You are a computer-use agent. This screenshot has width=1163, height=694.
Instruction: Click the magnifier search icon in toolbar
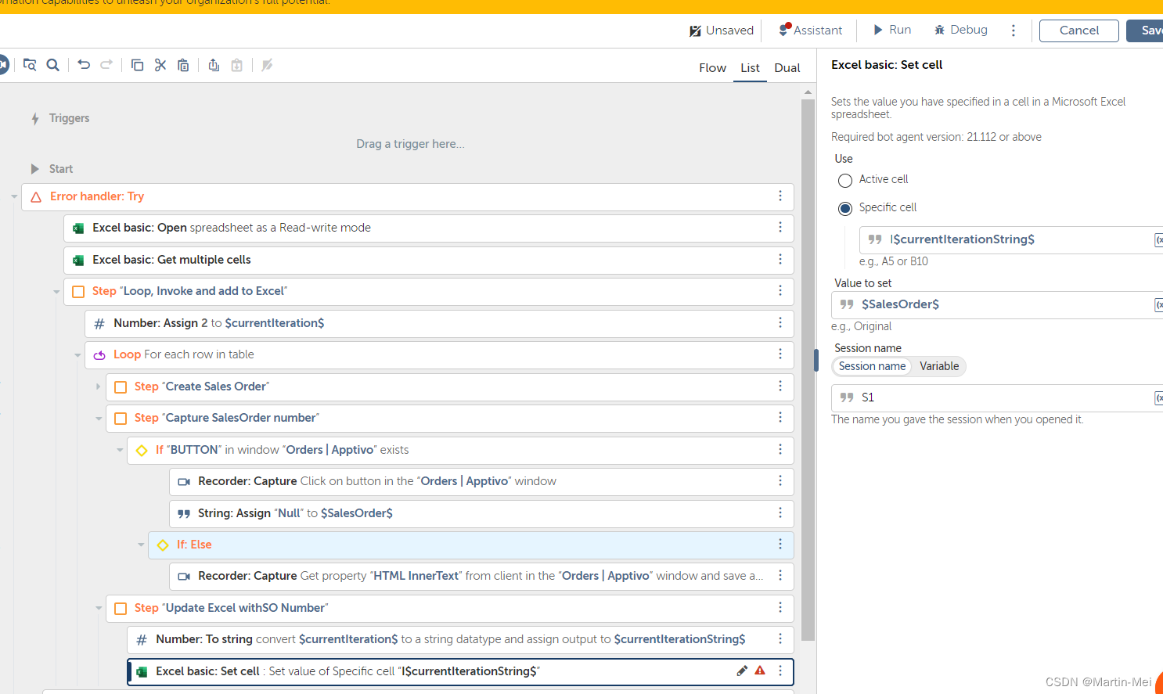click(53, 65)
